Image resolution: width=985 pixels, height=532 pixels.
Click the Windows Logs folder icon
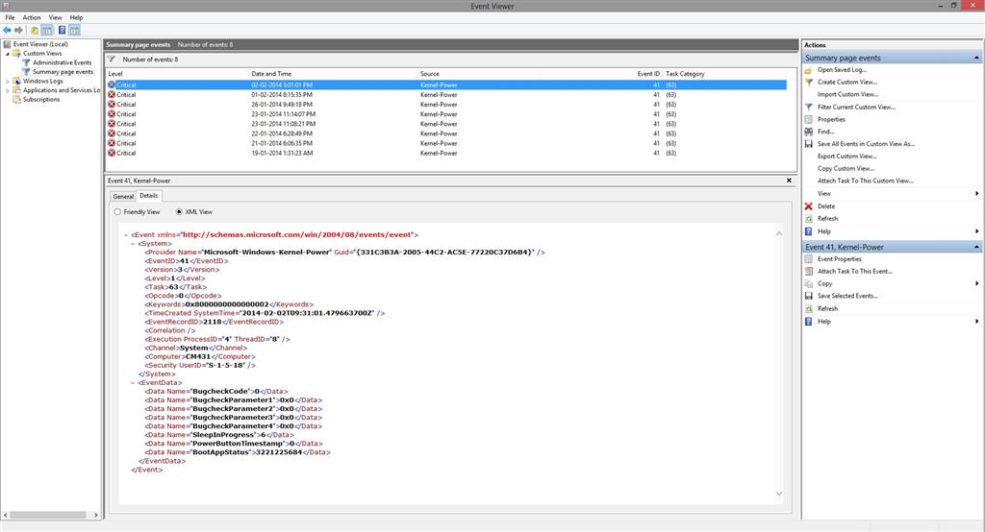point(17,81)
